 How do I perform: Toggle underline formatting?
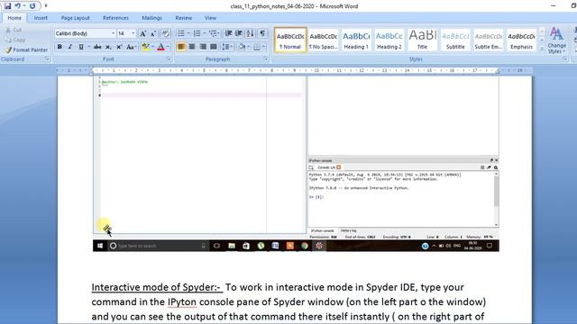[80, 47]
